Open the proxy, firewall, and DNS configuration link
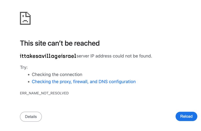The width and height of the screenshot is (201, 131). [x=83, y=82]
